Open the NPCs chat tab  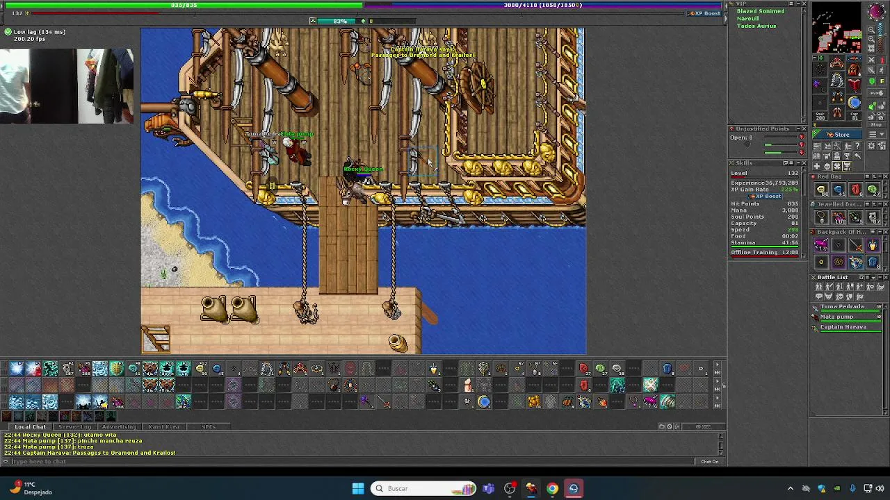(x=208, y=426)
